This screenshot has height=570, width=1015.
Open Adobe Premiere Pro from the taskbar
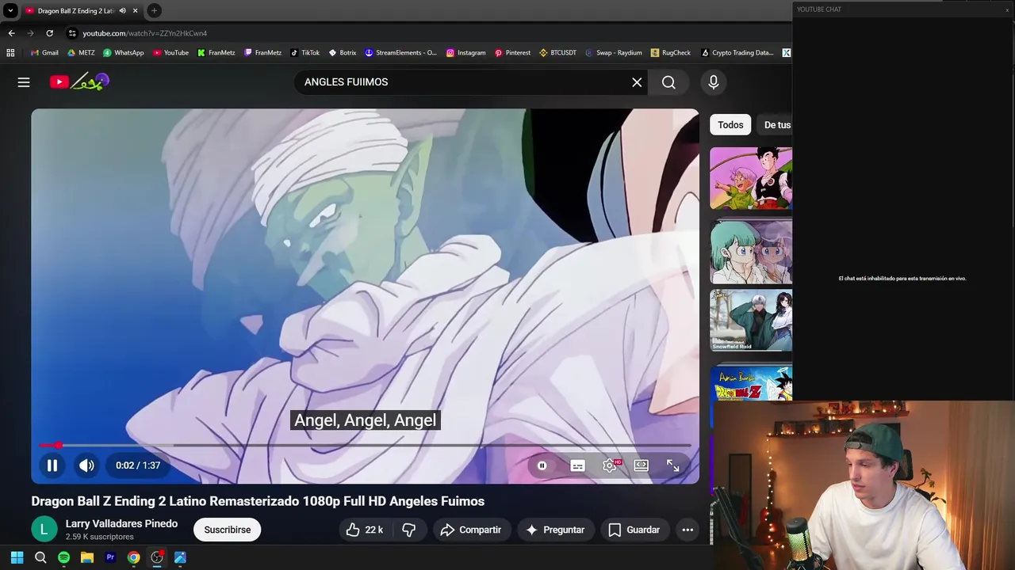[110, 557]
